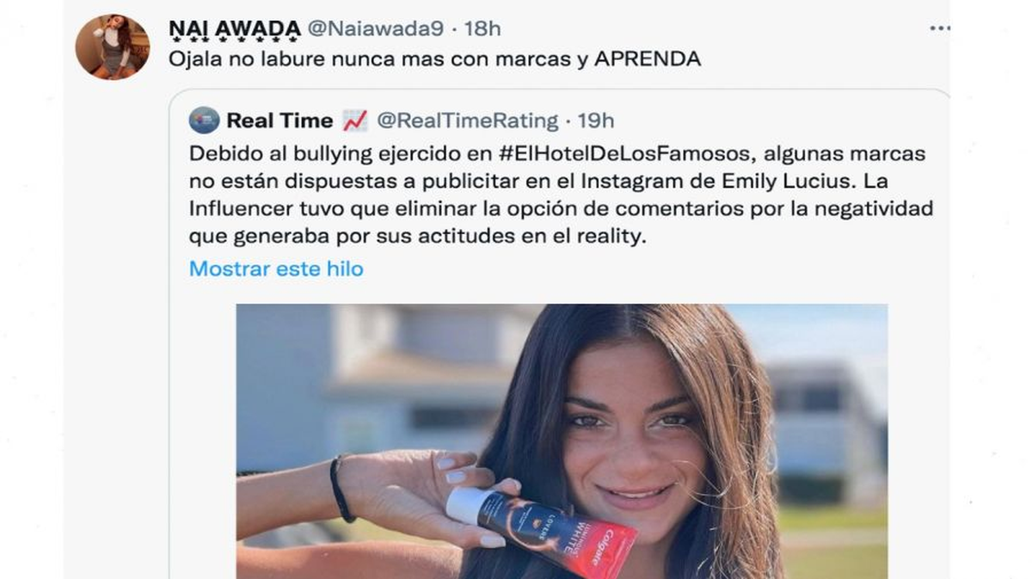This screenshot has width=1032, height=579.
Task: Click the Mostrar este hilo link
Action: [x=276, y=268]
